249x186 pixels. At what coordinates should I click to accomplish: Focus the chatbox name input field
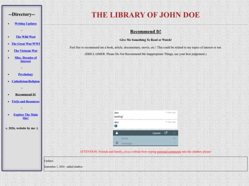[x=146, y=138]
